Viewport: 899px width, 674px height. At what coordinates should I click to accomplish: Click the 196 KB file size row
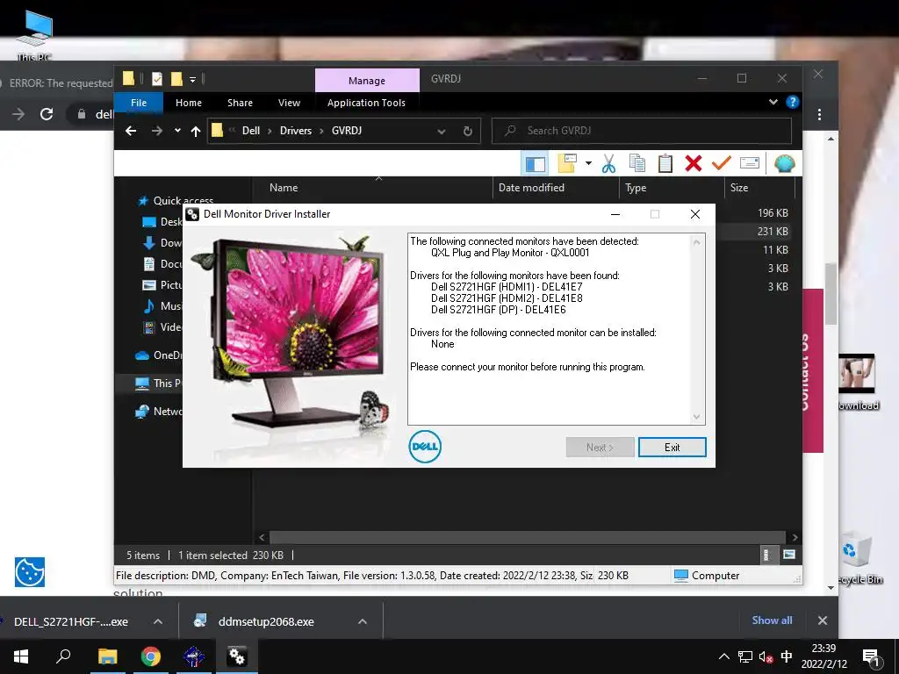[773, 213]
